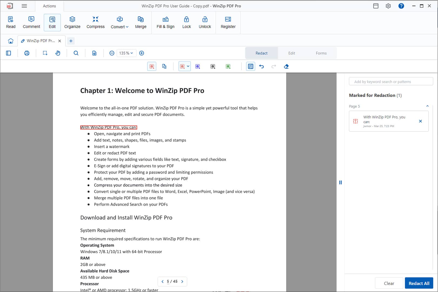Toggle the side panel view
438x292 pixels.
[9, 53]
